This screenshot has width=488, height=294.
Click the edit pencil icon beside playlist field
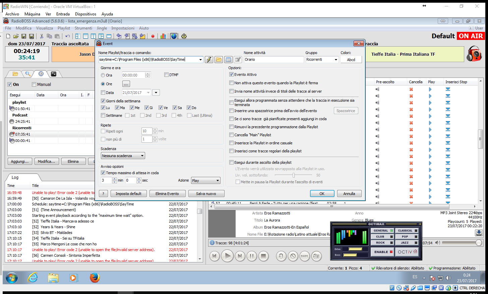pos(238,59)
